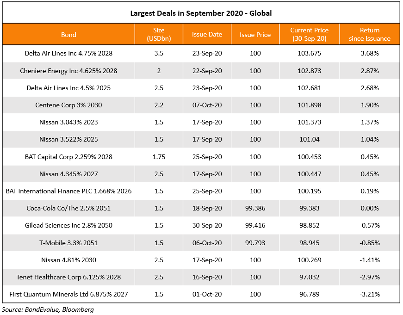
Task: Click the 'Return since Issuance' header
Action: (370, 34)
